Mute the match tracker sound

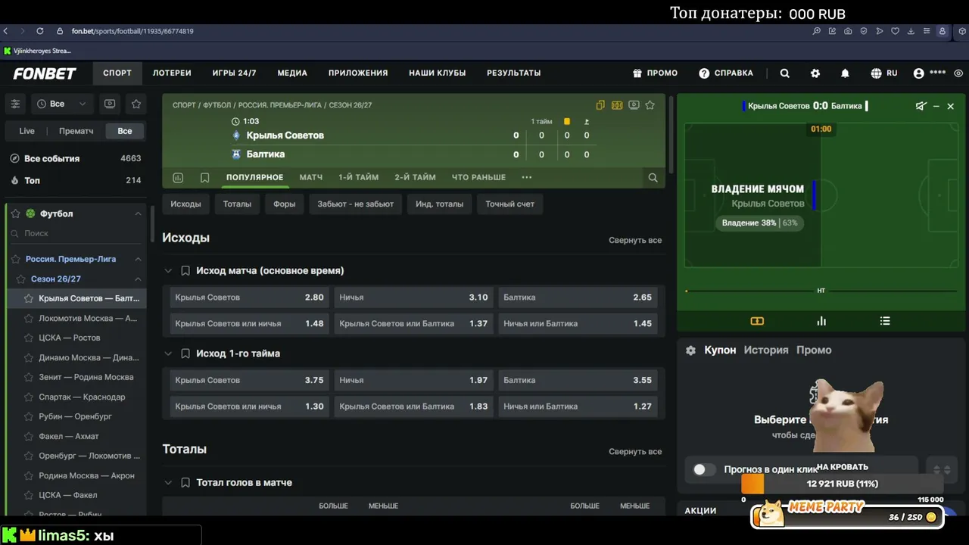(x=921, y=106)
